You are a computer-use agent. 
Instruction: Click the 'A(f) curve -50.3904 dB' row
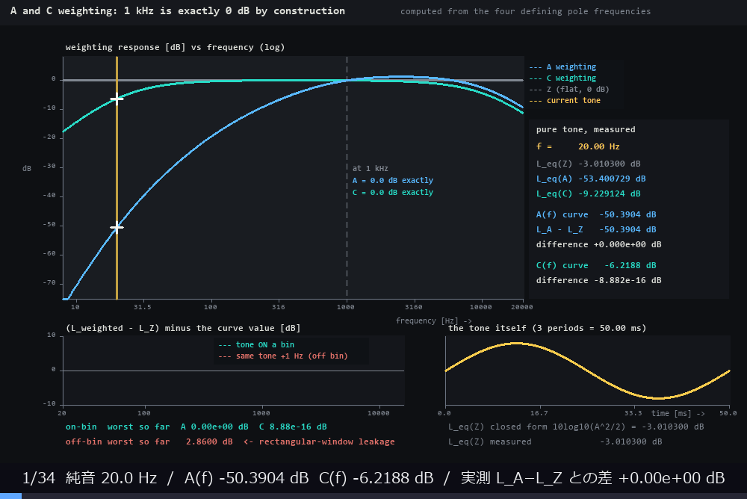[x=596, y=214]
